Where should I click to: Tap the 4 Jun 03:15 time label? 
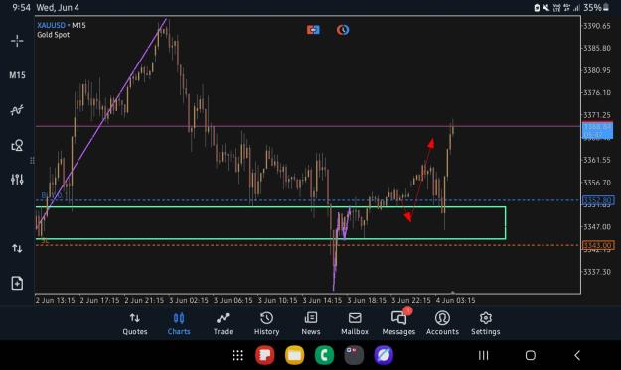click(455, 300)
